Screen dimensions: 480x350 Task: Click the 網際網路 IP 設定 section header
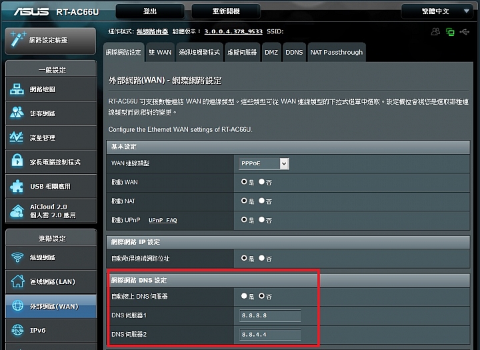(x=288, y=242)
